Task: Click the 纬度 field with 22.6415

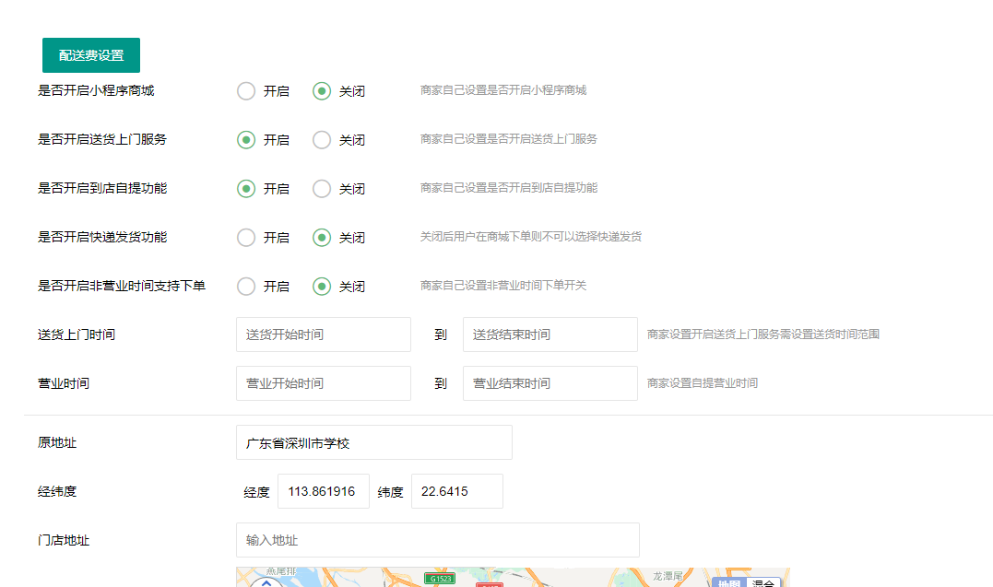Action: coord(457,491)
